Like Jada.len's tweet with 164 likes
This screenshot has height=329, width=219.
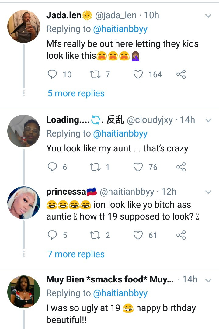138,74
